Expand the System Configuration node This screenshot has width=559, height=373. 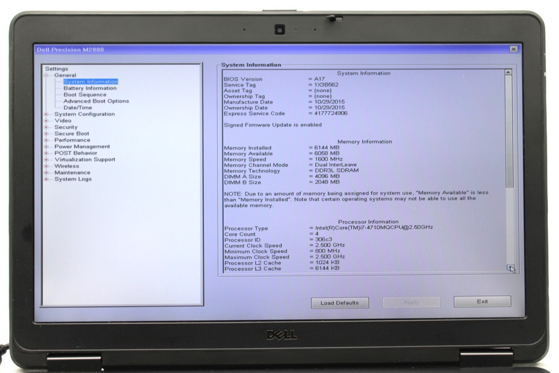coord(47,114)
